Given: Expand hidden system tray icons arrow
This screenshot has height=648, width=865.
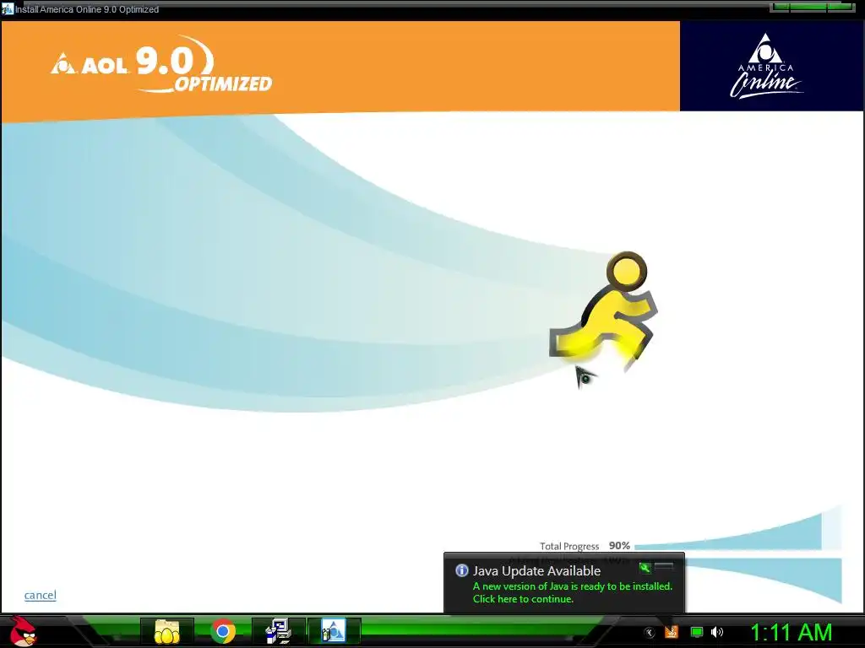Looking at the screenshot, I should [650, 633].
